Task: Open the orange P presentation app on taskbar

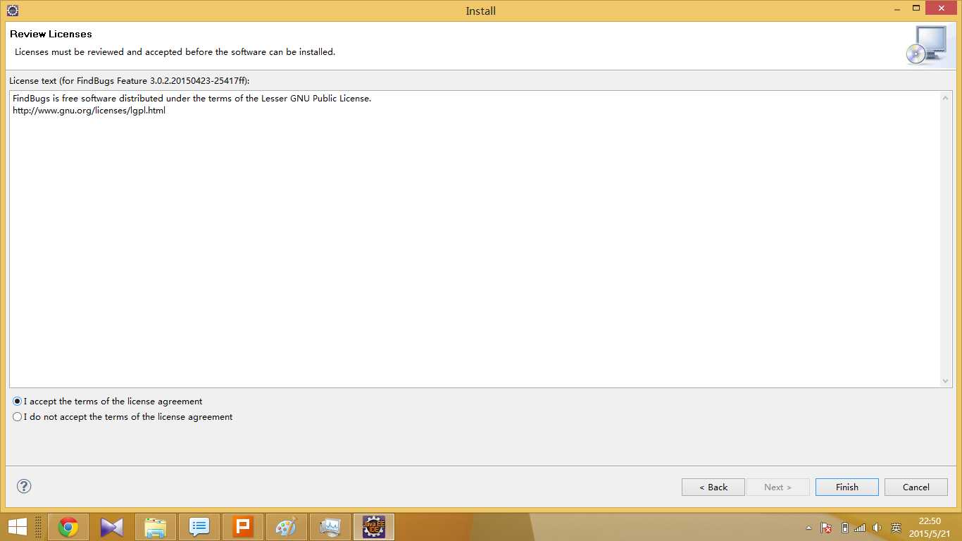Action: point(243,527)
